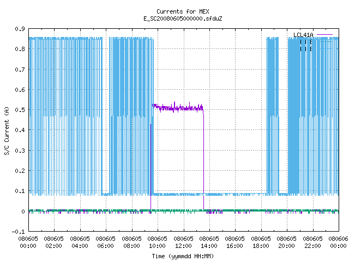Viewport: 349px width, 261px height.
Task: Click the 0.4 y-axis tick label
Action: tap(20, 130)
